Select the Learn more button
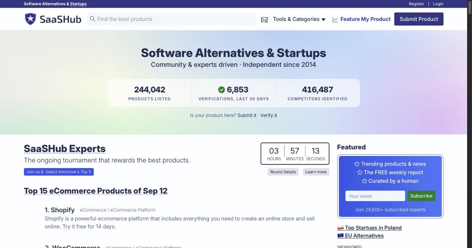The height and width of the screenshot is (248, 472). pyautogui.click(x=316, y=172)
